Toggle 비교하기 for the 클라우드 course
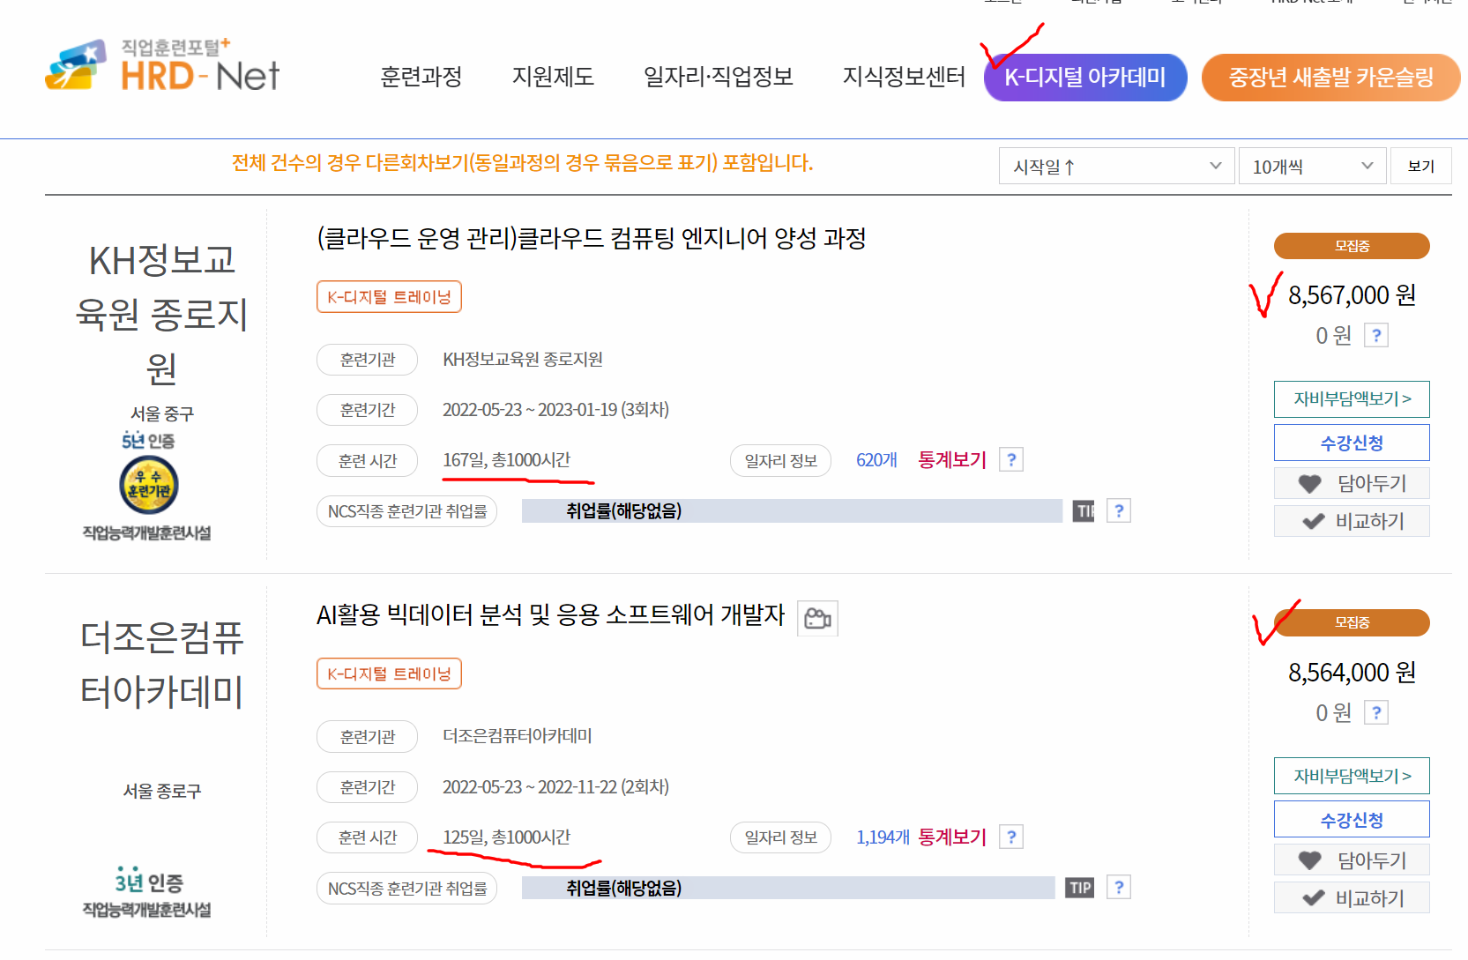The width and height of the screenshot is (1468, 960). click(x=1352, y=521)
